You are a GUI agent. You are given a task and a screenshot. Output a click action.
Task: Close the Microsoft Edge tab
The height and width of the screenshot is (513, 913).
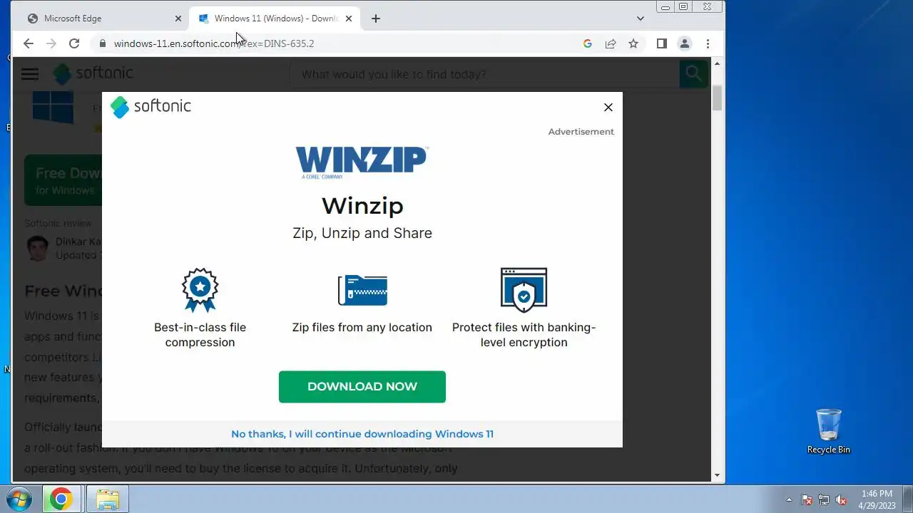pyautogui.click(x=177, y=19)
